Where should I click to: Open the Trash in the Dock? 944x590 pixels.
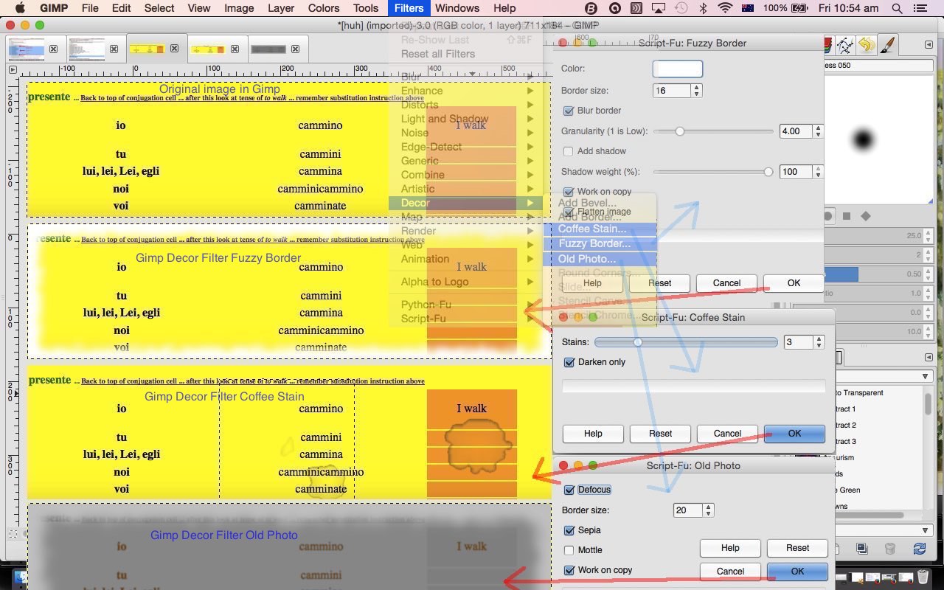(923, 577)
